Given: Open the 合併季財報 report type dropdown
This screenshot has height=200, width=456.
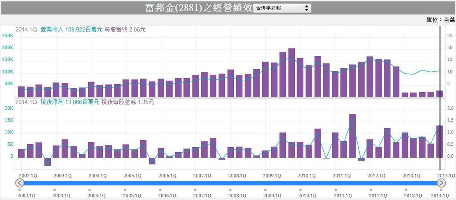Looking at the screenshot, I should [282, 8].
